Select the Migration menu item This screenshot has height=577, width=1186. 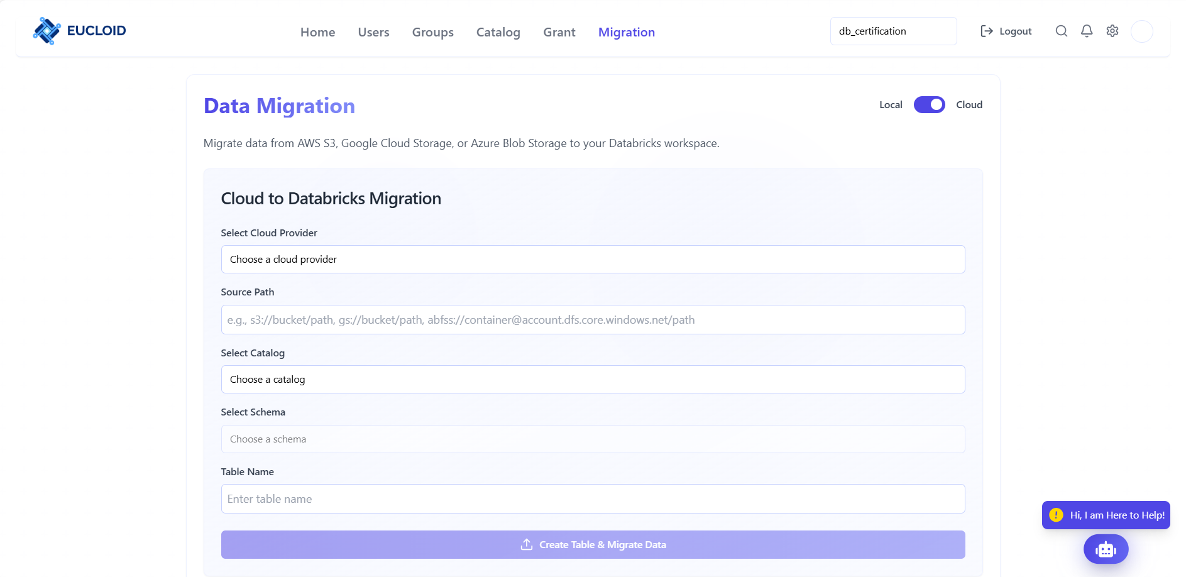click(x=627, y=32)
